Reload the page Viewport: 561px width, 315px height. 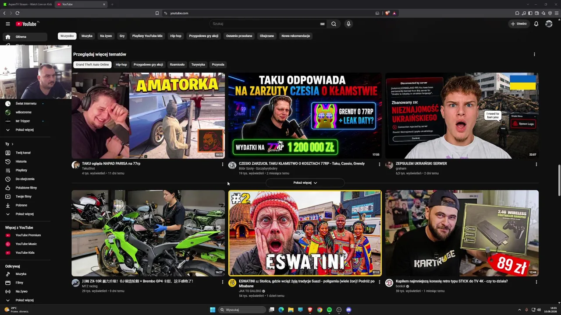click(x=18, y=13)
